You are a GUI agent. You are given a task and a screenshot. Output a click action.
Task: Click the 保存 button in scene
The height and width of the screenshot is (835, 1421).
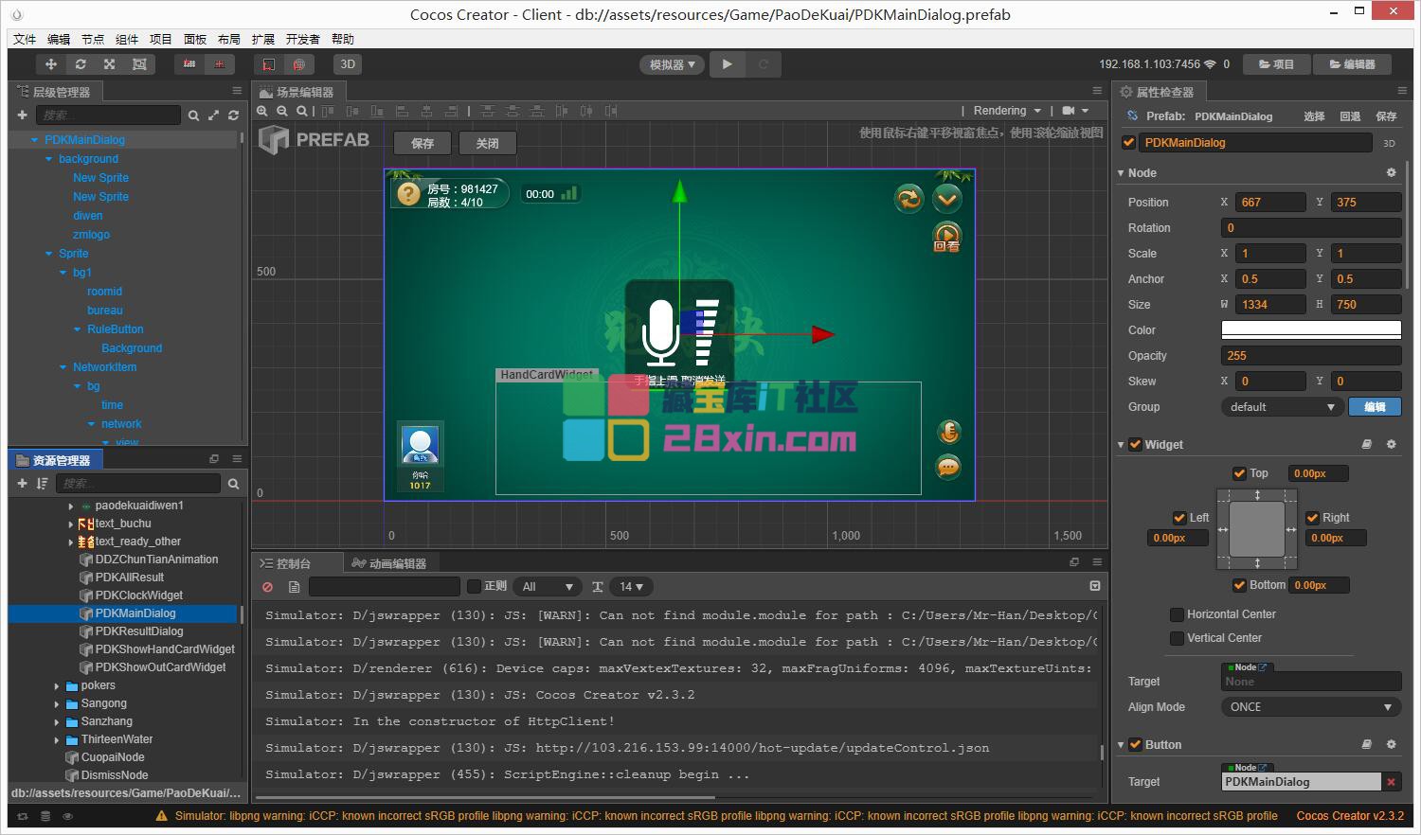click(x=423, y=143)
